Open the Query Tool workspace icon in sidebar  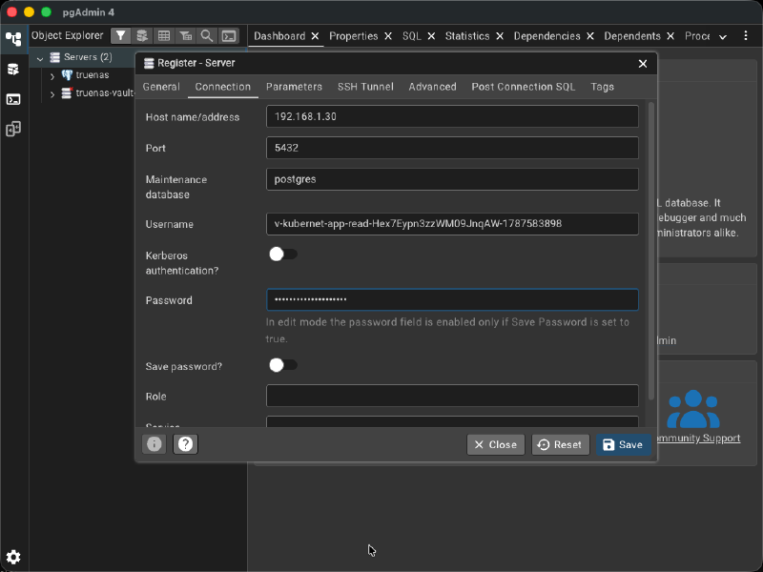point(13,69)
